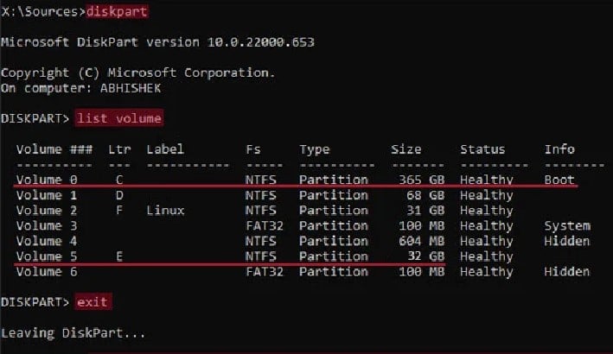Screen dimensions: 613x354
Task: Click the Leaving DiskPart message
Action: tap(74, 332)
